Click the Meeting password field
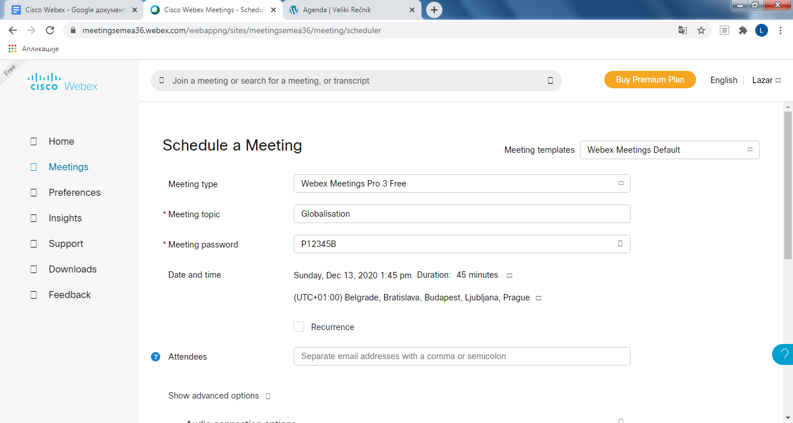This screenshot has height=423, width=793. [462, 244]
